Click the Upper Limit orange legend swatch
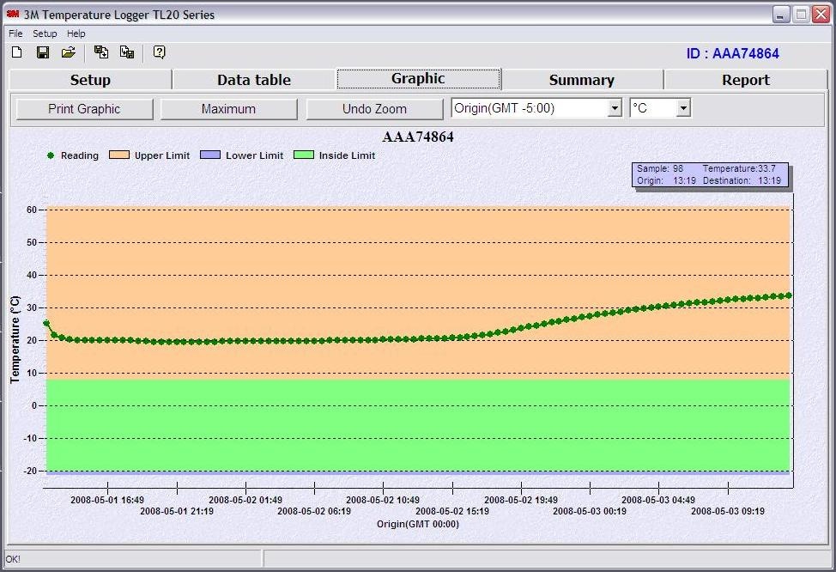836x572 pixels. 119,155
